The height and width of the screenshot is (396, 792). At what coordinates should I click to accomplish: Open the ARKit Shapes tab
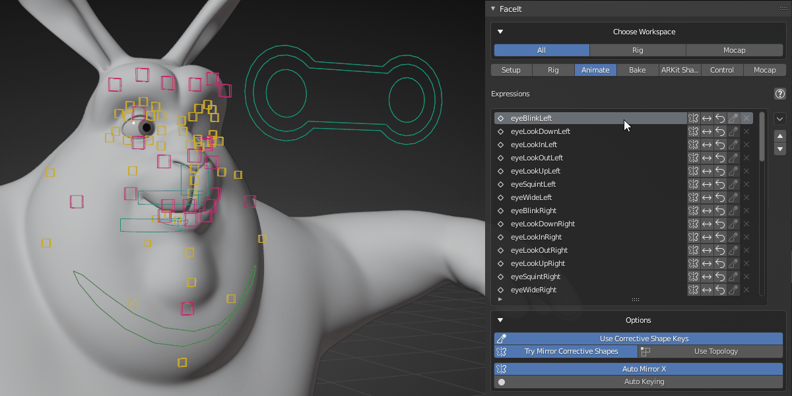tap(679, 70)
